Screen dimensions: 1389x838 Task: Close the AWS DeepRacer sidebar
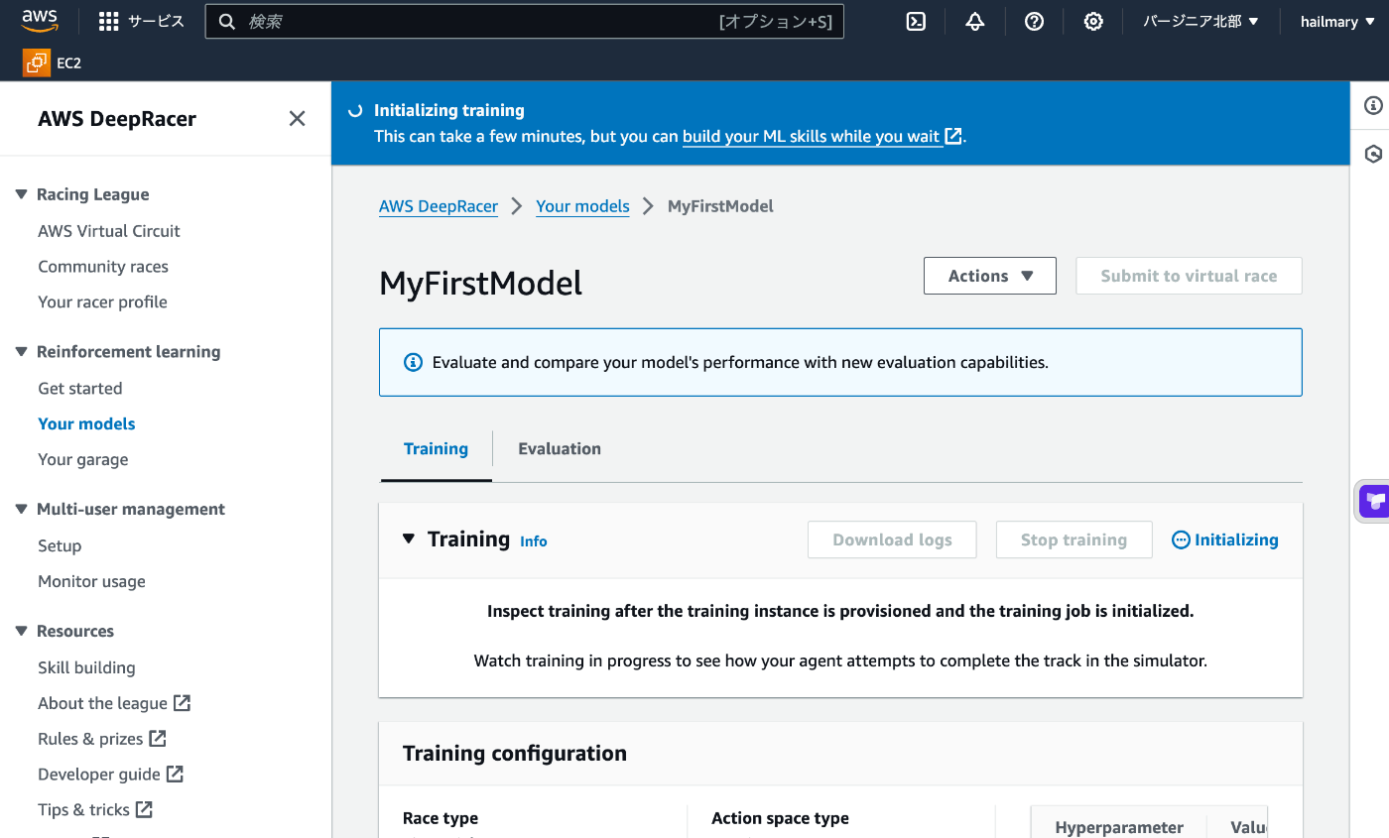(297, 119)
